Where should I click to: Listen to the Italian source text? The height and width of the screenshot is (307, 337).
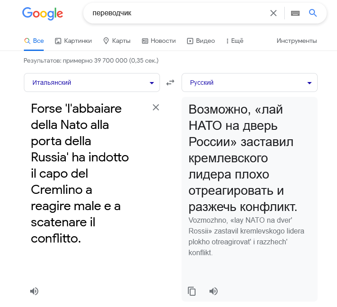[34, 291]
